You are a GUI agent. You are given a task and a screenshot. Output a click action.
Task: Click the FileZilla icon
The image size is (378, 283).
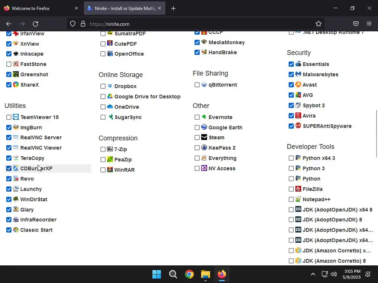click(x=298, y=189)
